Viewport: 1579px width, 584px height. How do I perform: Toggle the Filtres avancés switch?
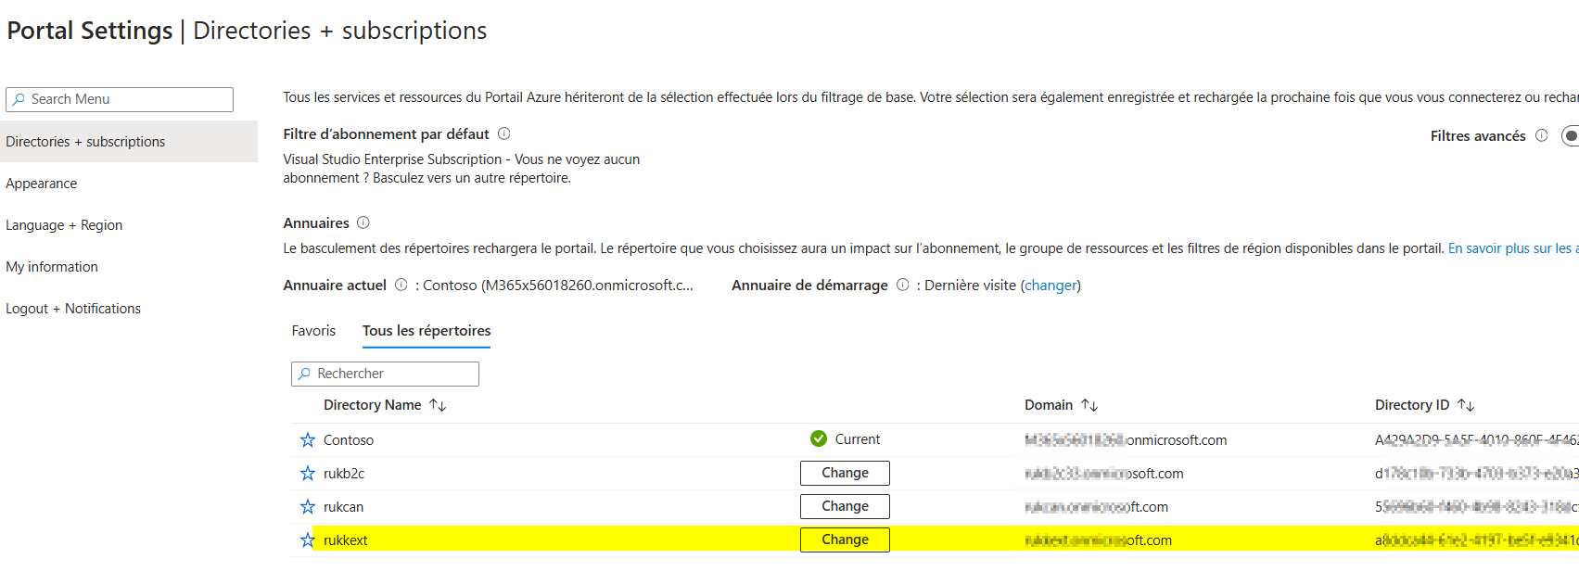(1571, 135)
